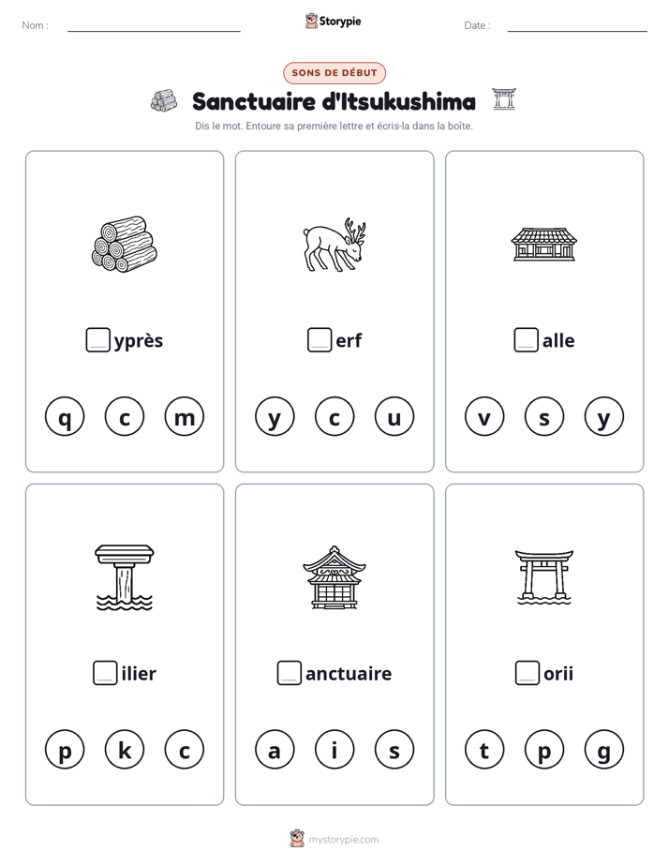
Task: Click the 'Sons de début' badge
Action: [334, 73]
